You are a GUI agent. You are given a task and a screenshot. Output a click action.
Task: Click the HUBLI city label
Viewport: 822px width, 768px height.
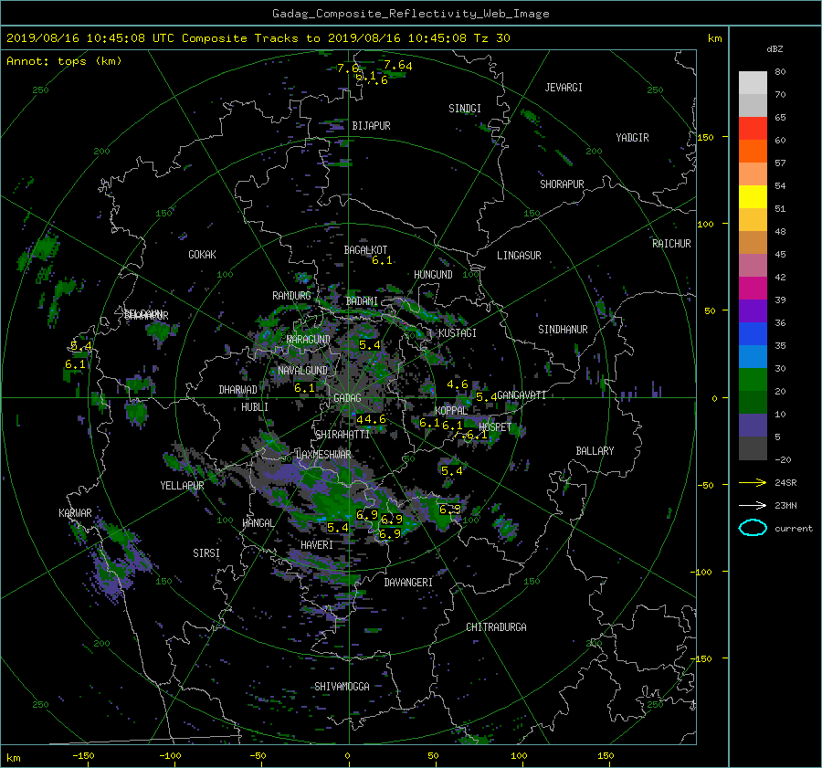click(x=255, y=407)
